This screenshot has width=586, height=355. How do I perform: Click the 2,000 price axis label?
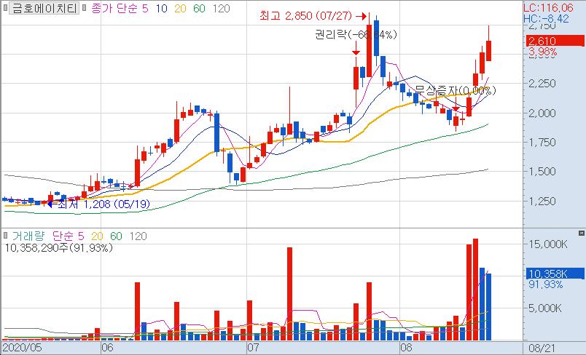(x=542, y=113)
